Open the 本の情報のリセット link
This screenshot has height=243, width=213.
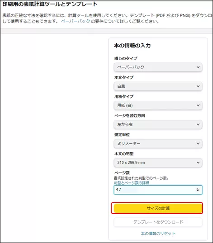158,234
